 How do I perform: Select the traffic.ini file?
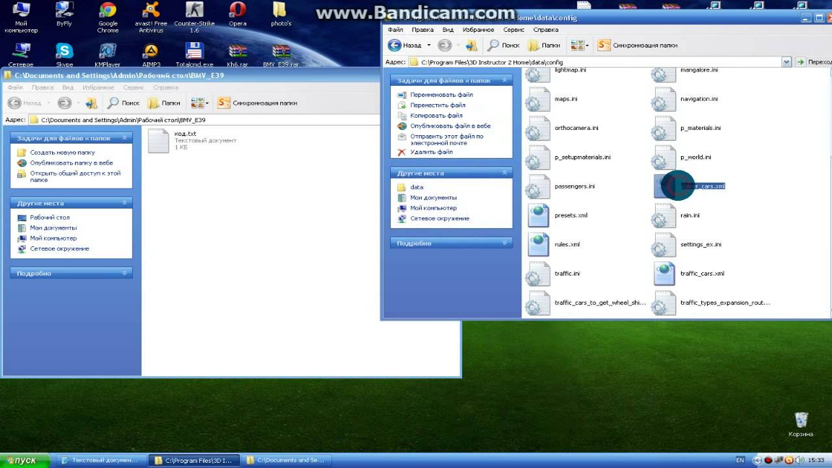click(554, 274)
